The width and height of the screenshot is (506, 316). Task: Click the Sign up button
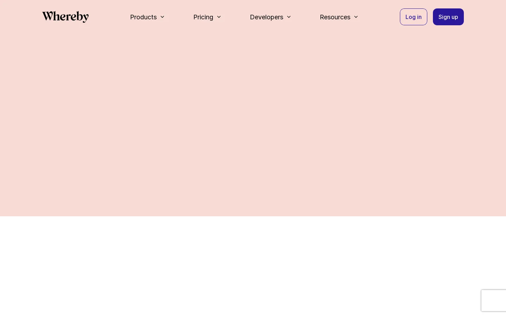point(448,17)
